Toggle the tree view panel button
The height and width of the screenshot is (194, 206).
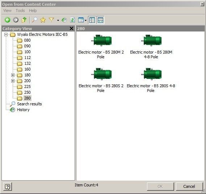point(92,20)
